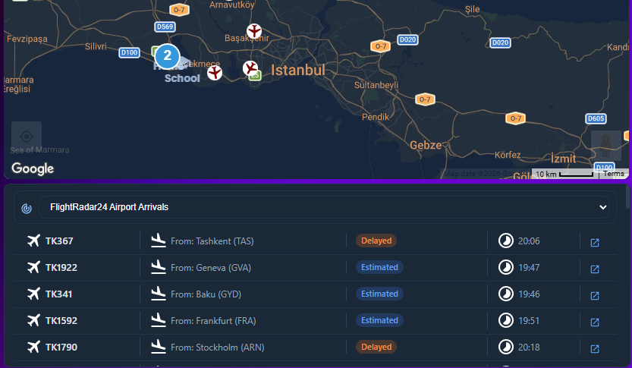The image size is (632, 368).
Task: Click the airplane icon next to TK341
Action: click(34, 294)
